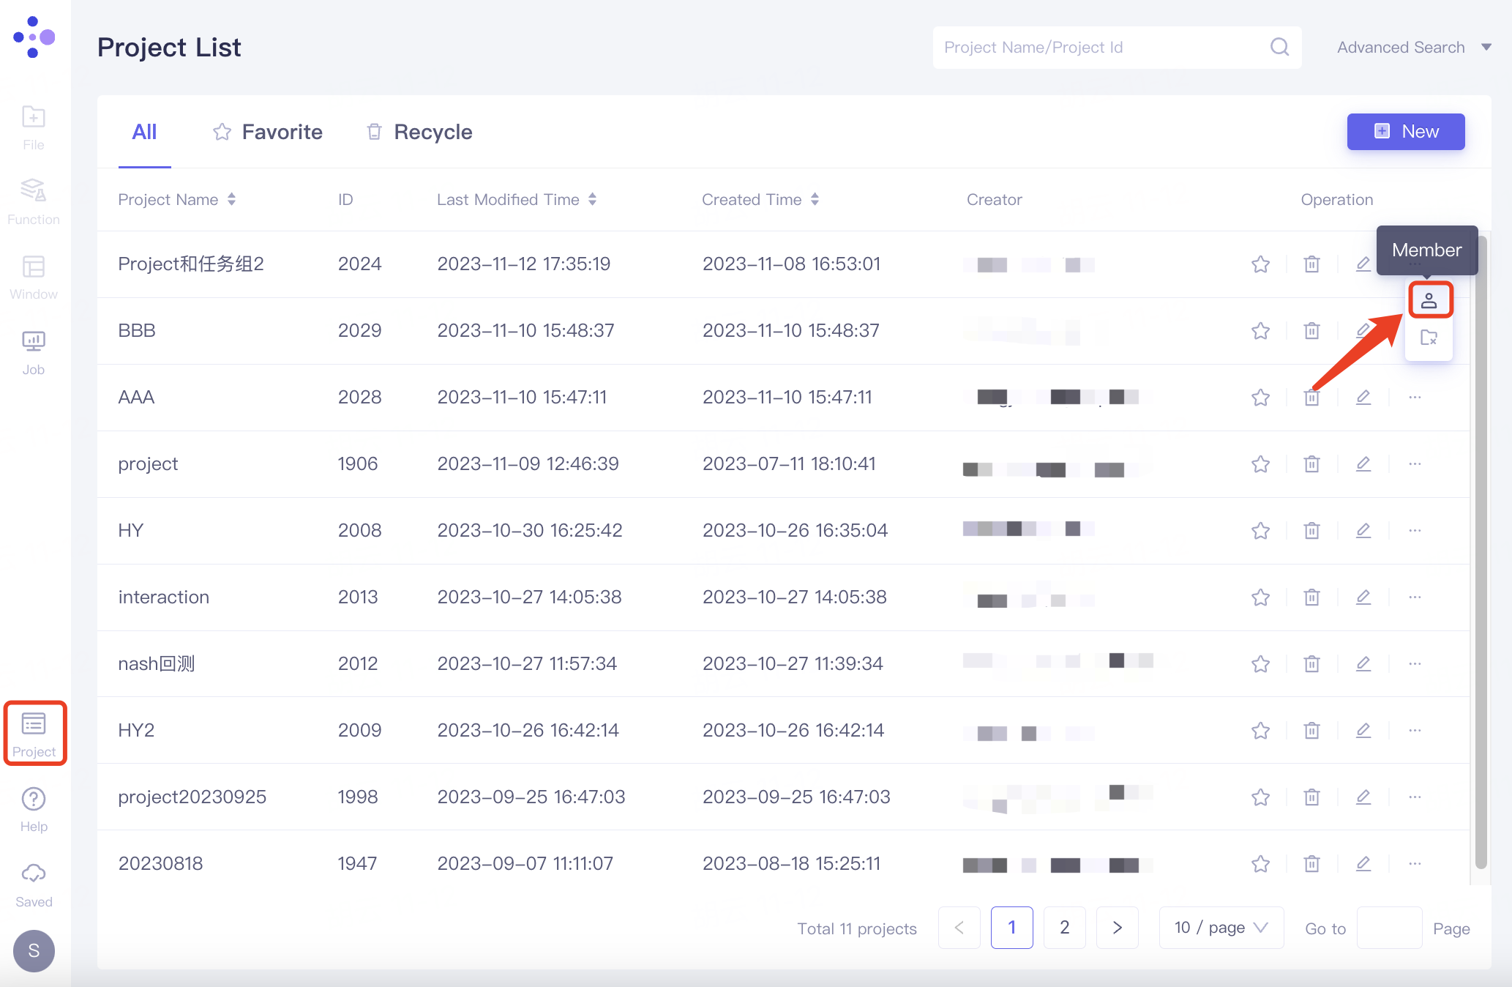The image size is (1512, 987).
Task: Delete the HY project via trash icon
Action: point(1311,530)
